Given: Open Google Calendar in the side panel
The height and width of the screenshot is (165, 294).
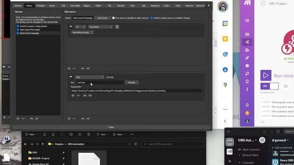Looking at the screenshot, I should [225, 23].
